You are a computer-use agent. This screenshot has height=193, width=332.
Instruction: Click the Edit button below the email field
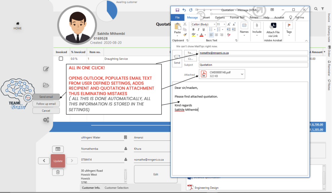click(x=156, y=175)
